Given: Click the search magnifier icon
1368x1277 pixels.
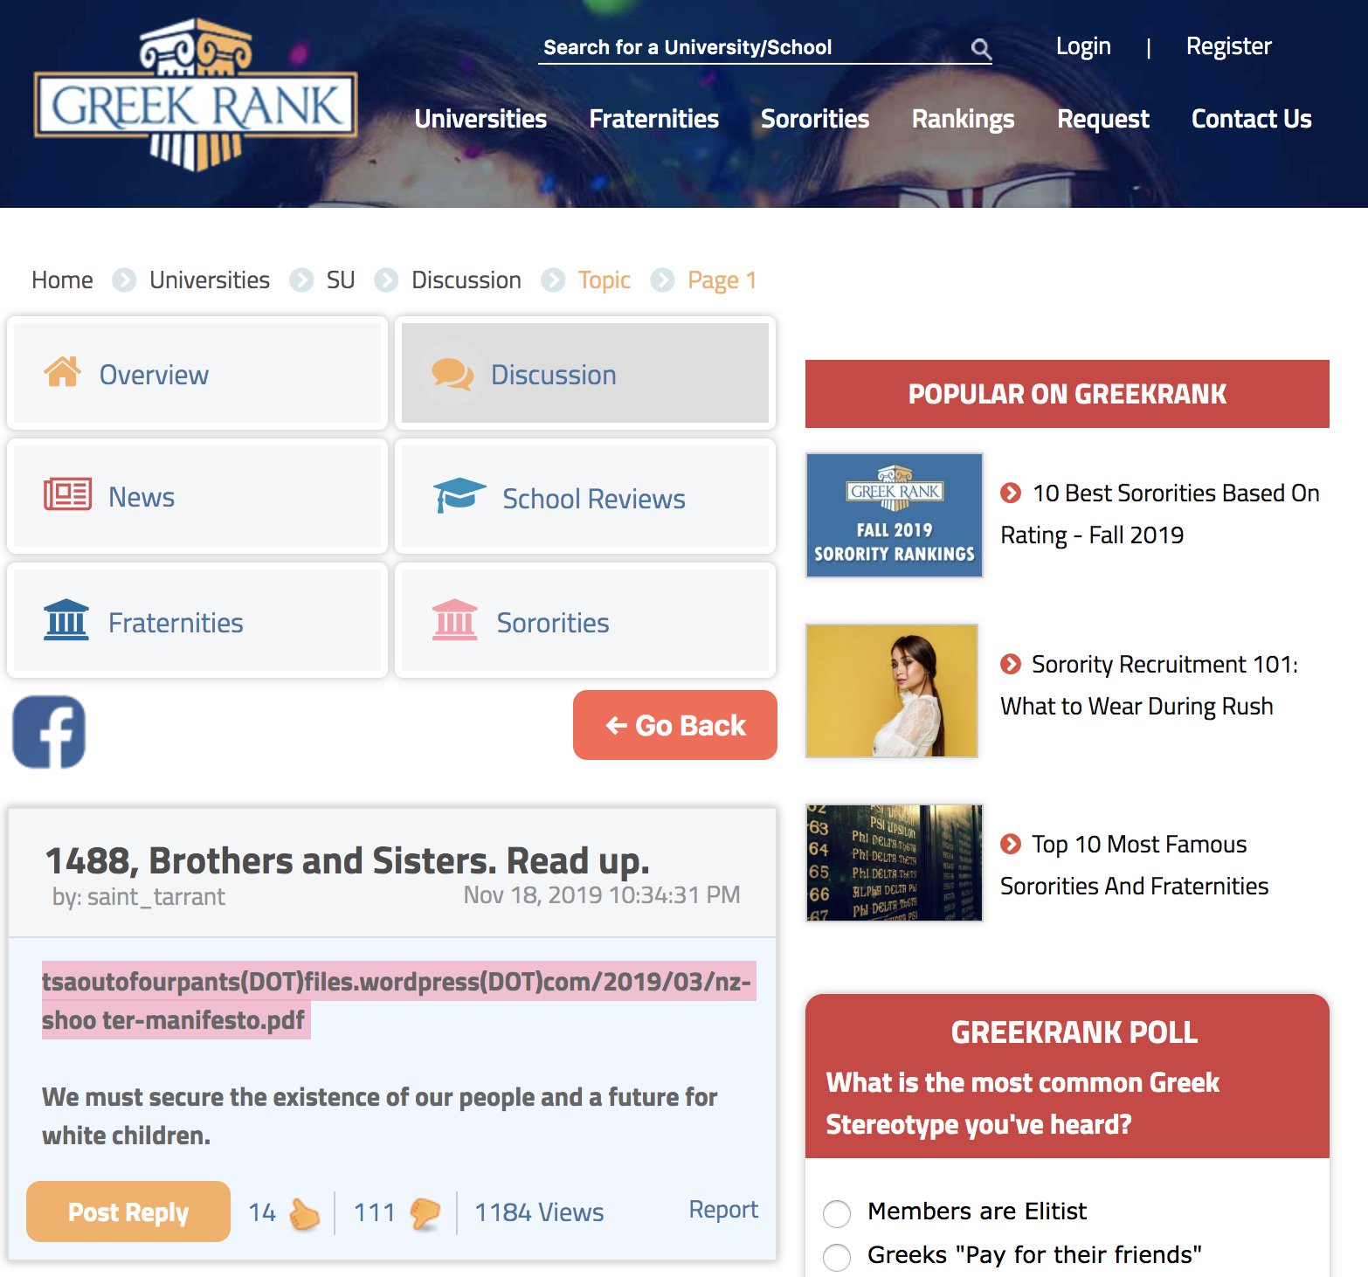Looking at the screenshot, I should 981,49.
